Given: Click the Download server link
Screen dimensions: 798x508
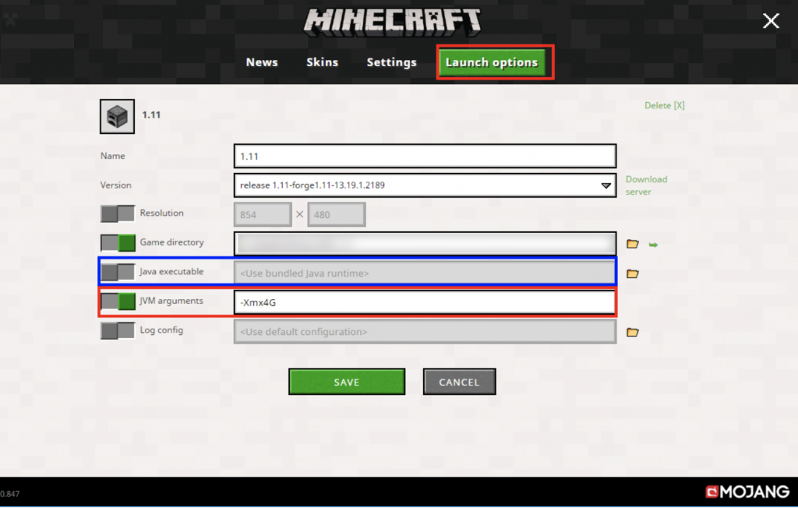Looking at the screenshot, I should point(646,185).
